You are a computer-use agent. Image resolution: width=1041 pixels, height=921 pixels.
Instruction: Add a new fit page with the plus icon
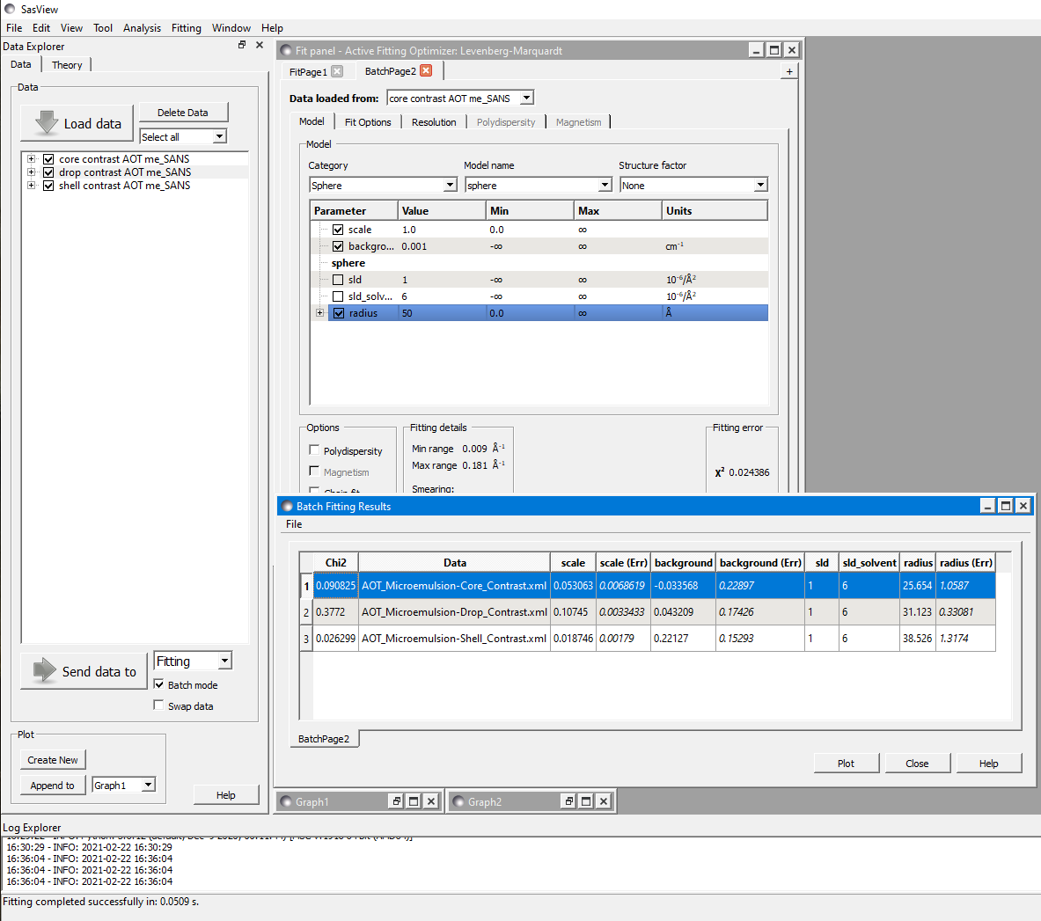[x=789, y=71]
